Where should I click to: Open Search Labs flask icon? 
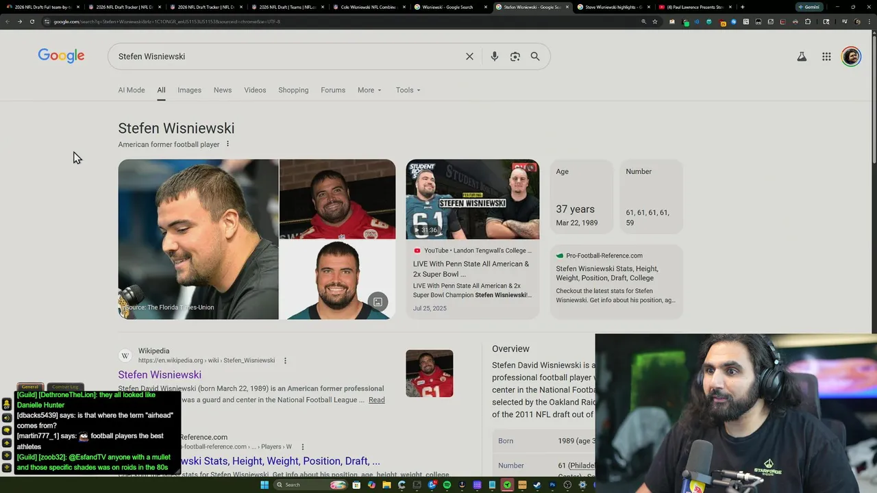click(802, 57)
